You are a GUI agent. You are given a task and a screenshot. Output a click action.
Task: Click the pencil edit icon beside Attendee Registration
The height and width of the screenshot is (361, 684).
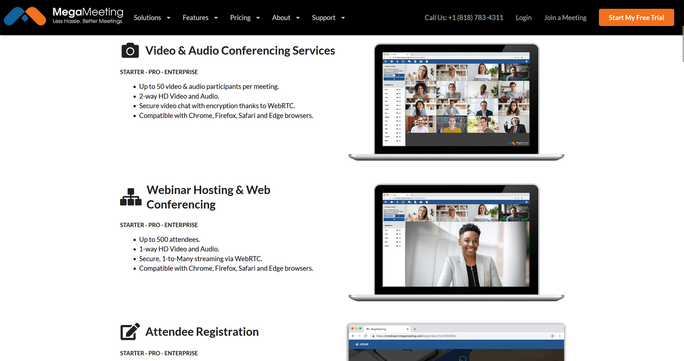tap(130, 331)
